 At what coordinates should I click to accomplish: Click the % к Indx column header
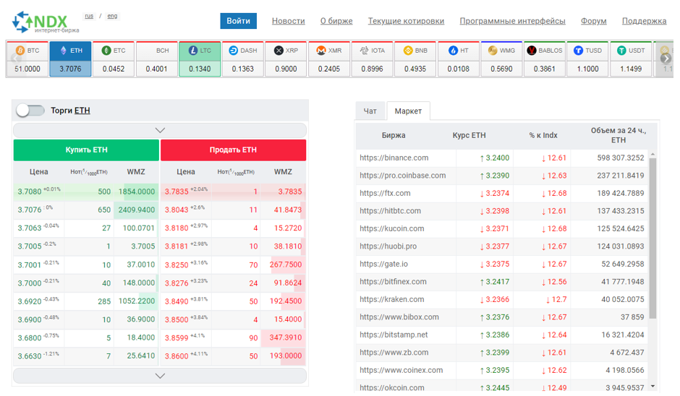pyautogui.click(x=543, y=135)
